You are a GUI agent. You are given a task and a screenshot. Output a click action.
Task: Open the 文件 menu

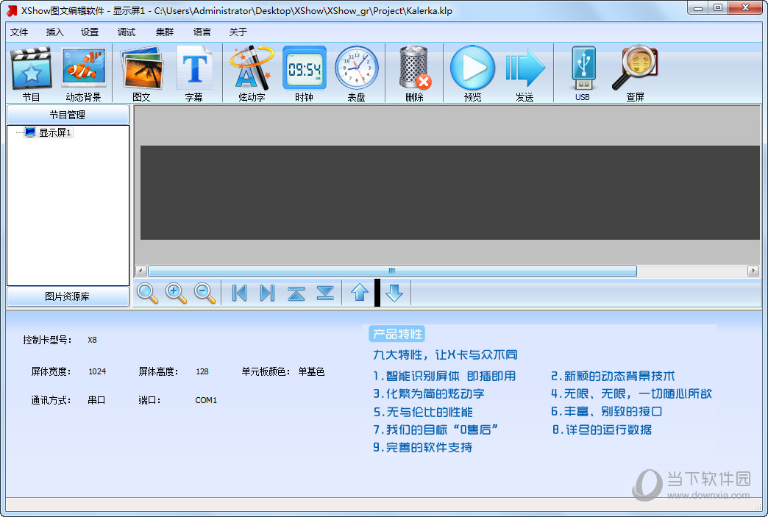click(19, 32)
